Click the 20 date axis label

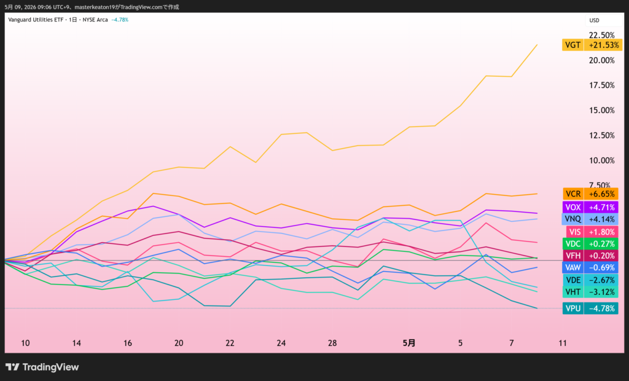tap(179, 344)
